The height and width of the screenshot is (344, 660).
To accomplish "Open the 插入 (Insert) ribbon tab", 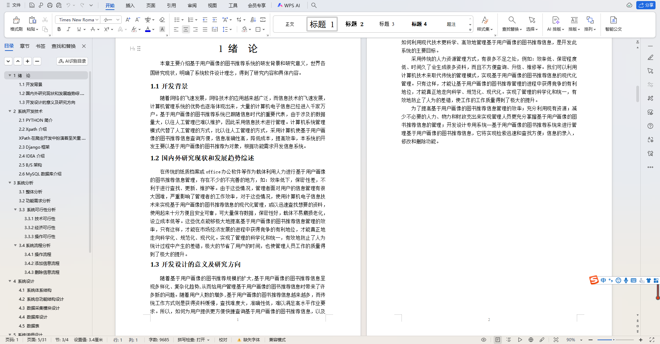I will [x=130, y=5].
